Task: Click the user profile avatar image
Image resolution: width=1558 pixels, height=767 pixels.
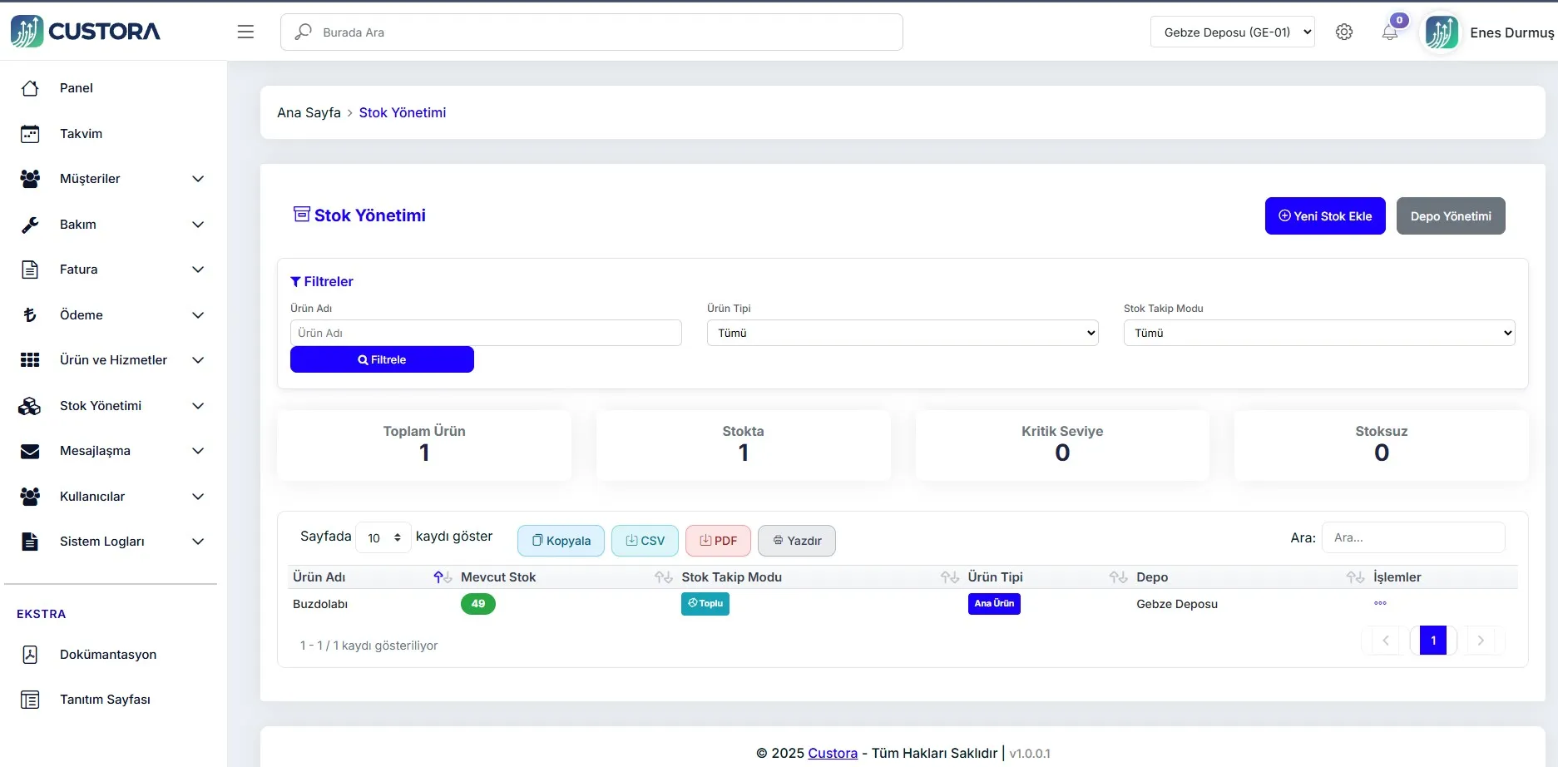Action: point(1441,32)
